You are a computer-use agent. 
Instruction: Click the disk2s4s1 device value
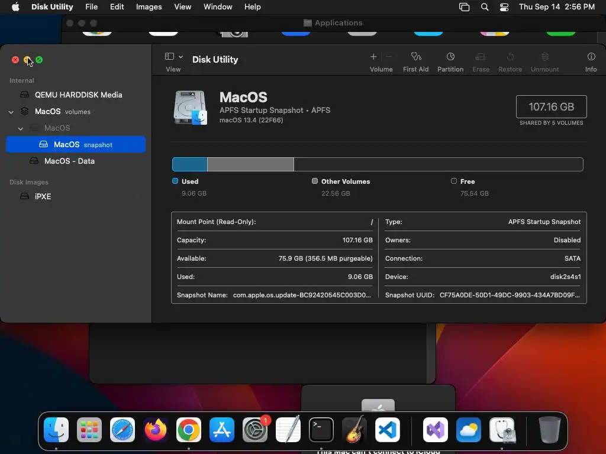(x=565, y=277)
